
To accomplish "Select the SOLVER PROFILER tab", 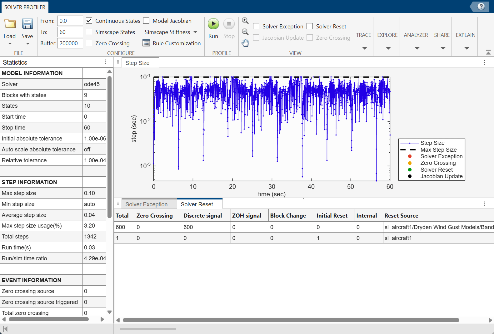I will (25, 7).
